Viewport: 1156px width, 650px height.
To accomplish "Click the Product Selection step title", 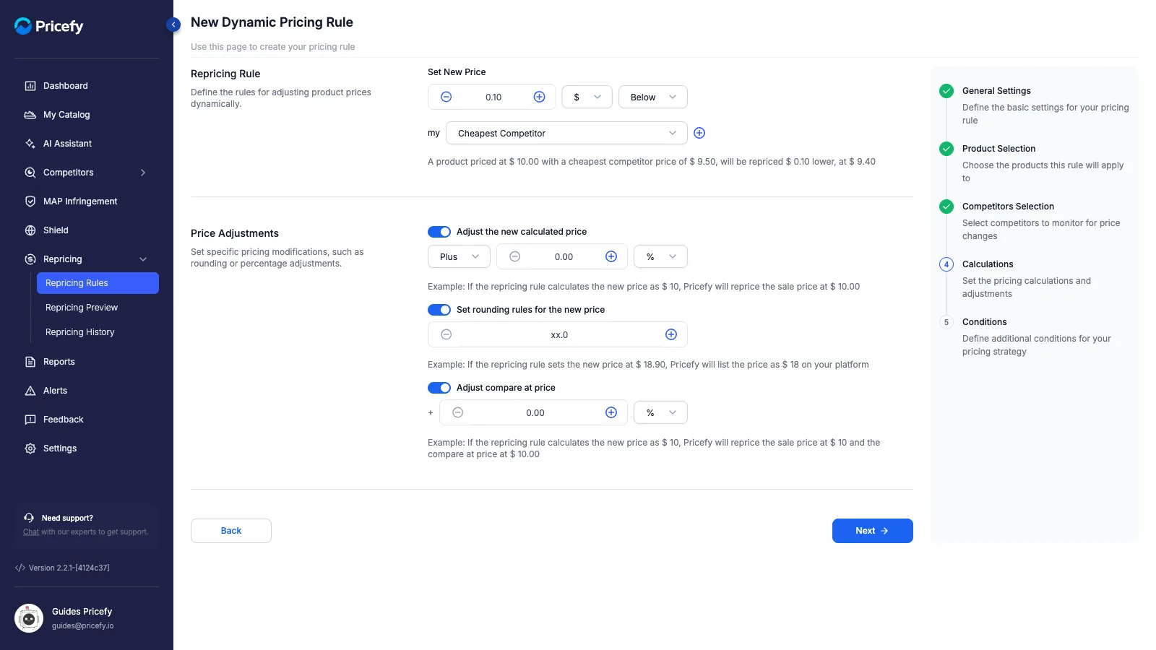I will point(998,149).
